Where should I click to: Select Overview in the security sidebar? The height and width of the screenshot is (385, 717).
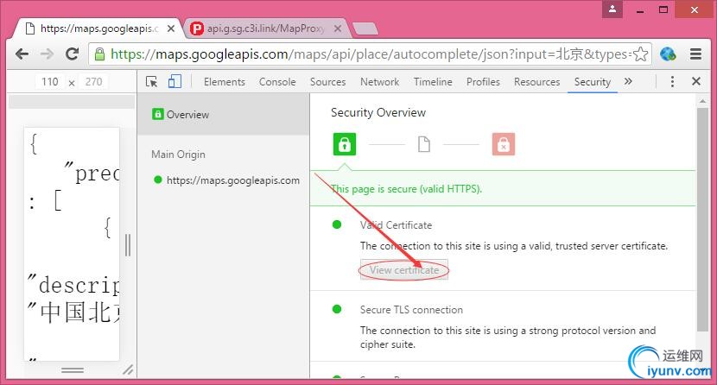click(x=224, y=114)
